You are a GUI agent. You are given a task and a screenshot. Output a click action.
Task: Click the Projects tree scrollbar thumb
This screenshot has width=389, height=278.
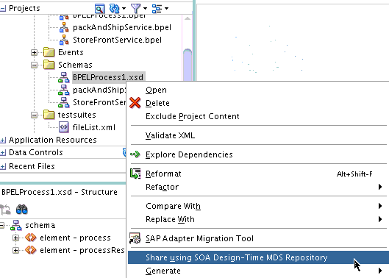[x=188, y=65]
